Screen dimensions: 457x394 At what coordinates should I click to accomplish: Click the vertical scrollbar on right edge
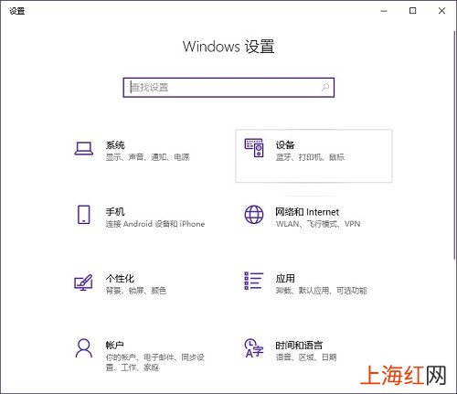coord(454,144)
